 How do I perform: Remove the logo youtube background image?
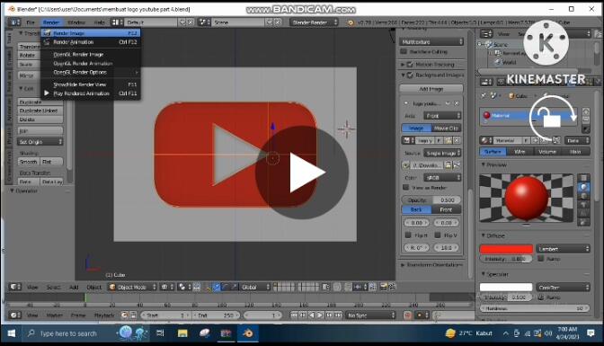coord(457,103)
